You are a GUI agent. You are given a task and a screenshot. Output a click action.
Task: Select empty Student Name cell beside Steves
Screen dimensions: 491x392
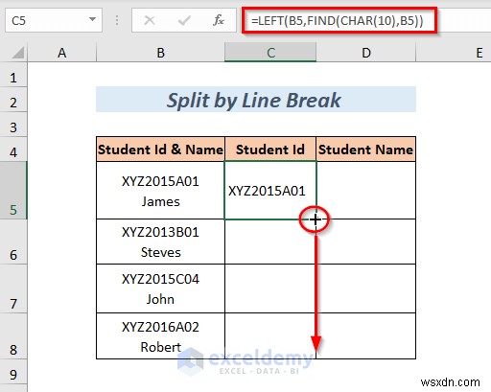pos(366,242)
